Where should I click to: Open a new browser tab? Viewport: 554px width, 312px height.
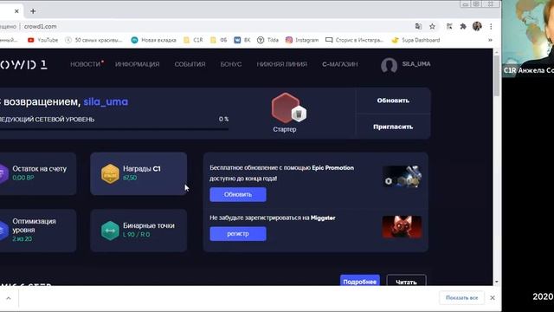[33, 11]
